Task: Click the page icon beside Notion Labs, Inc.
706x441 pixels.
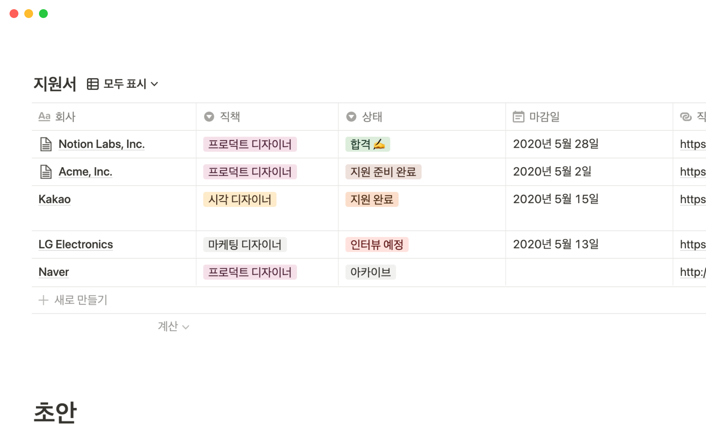Action: click(x=46, y=144)
